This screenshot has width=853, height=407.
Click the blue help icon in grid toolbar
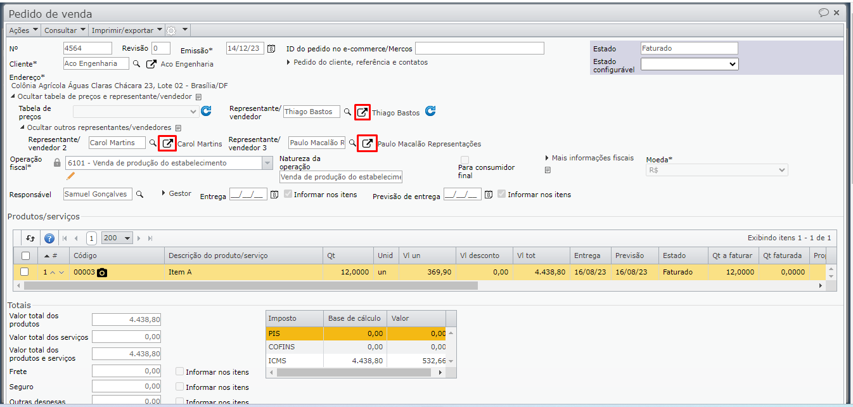[x=49, y=238]
